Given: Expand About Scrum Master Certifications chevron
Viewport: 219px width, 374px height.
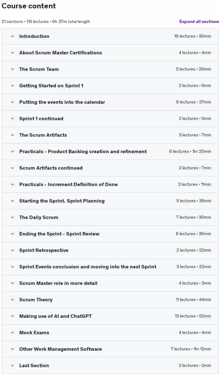Looking at the screenshot, I should [x=12, y=52].
